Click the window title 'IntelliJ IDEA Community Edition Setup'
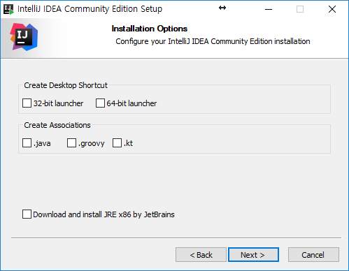The width and height of the screenshot is (349, 271). 90,9
